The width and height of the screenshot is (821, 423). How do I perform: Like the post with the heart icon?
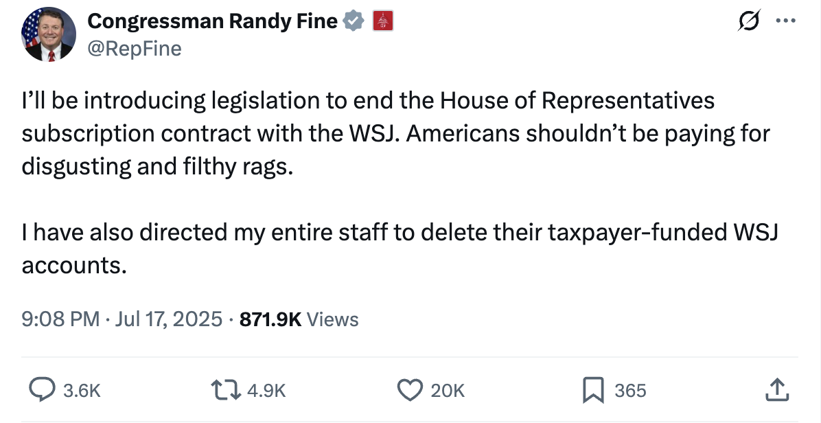pyautogui.click(x=410, y=390)
